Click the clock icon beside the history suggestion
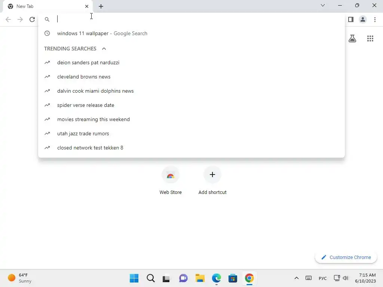 [x=47, y=33]
